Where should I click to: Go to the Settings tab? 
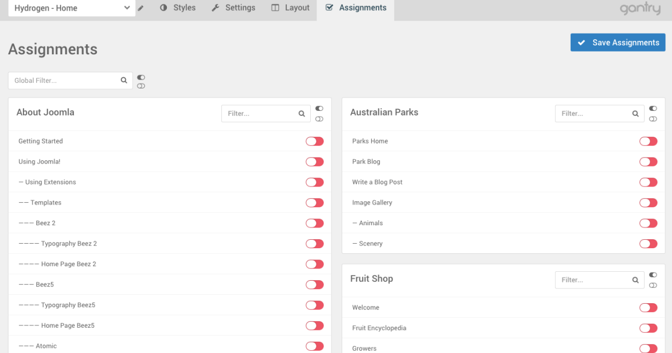[x=233, y=8]
